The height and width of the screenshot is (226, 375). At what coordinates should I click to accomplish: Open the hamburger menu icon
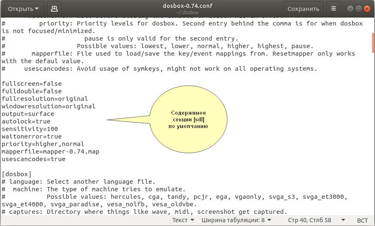point(333,9)
